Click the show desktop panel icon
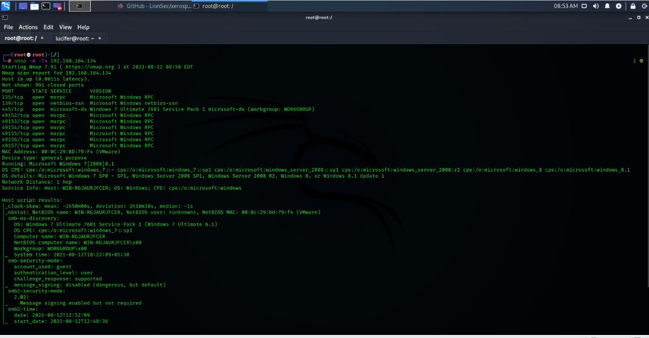This screenshot has height=338, width=649. (x=23, y=6)
